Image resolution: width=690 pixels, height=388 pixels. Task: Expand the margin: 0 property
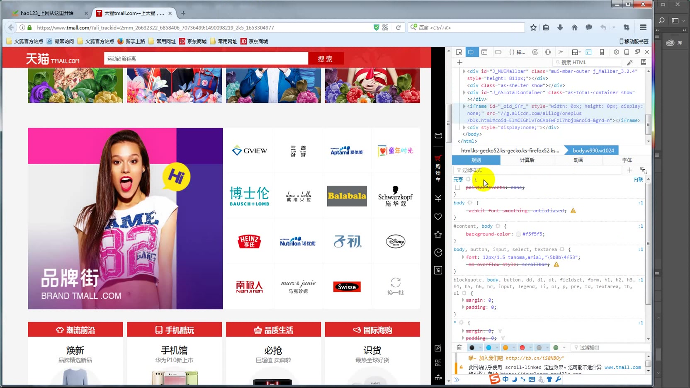pos(463,300)
